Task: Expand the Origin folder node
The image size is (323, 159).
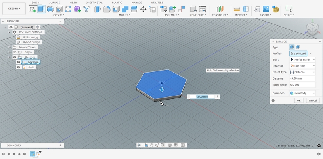Action: pos(9,52)
